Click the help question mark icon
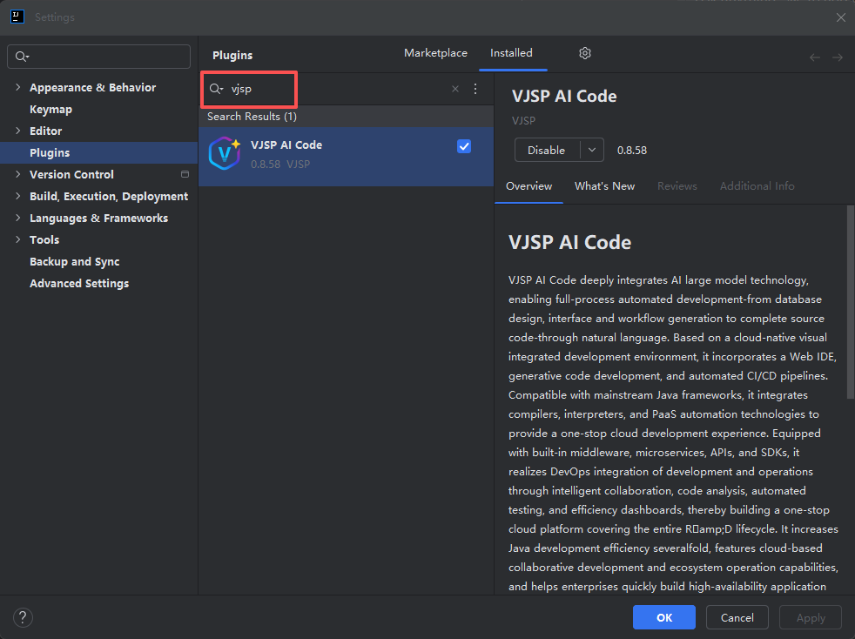Image resolution: width=855 pixels, height=639 pixels. pos(23,617)
